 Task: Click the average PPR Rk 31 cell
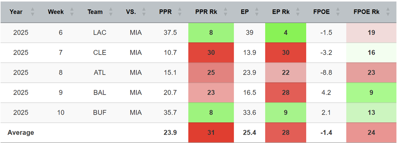coord(211,133)
